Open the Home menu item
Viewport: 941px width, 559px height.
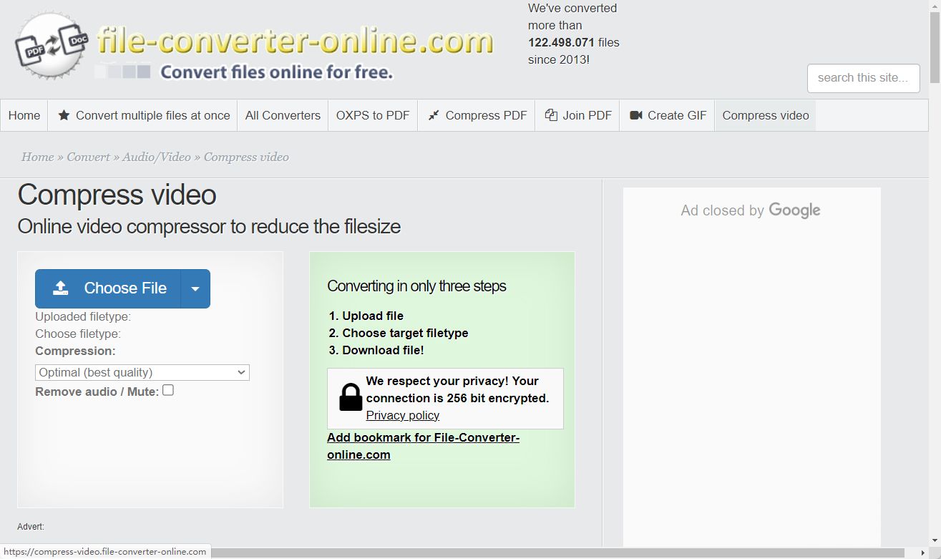24,115
